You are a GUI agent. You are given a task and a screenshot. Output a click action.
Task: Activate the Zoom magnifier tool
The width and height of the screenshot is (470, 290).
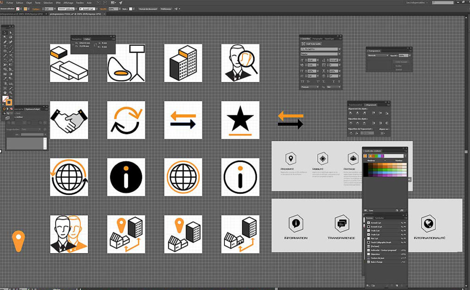(x=11, y=93)
